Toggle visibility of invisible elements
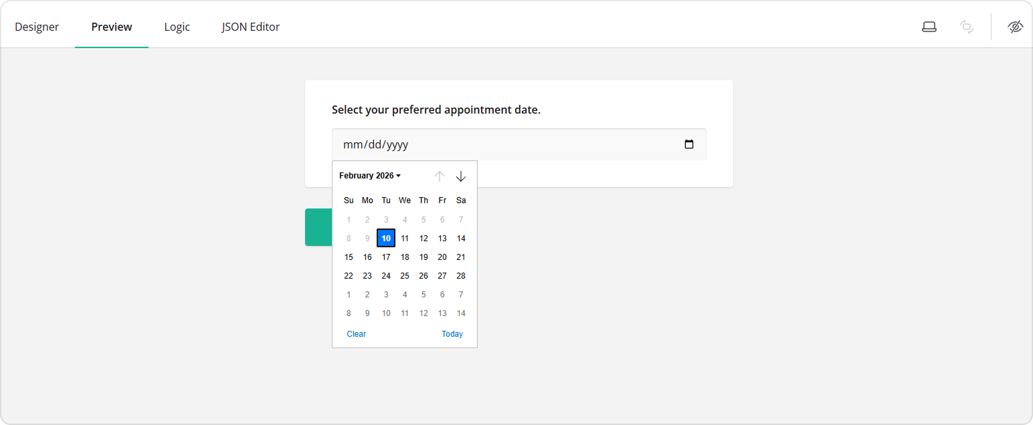The width and height of the screenshot is (1033, 425). (x=1015, y=27)
